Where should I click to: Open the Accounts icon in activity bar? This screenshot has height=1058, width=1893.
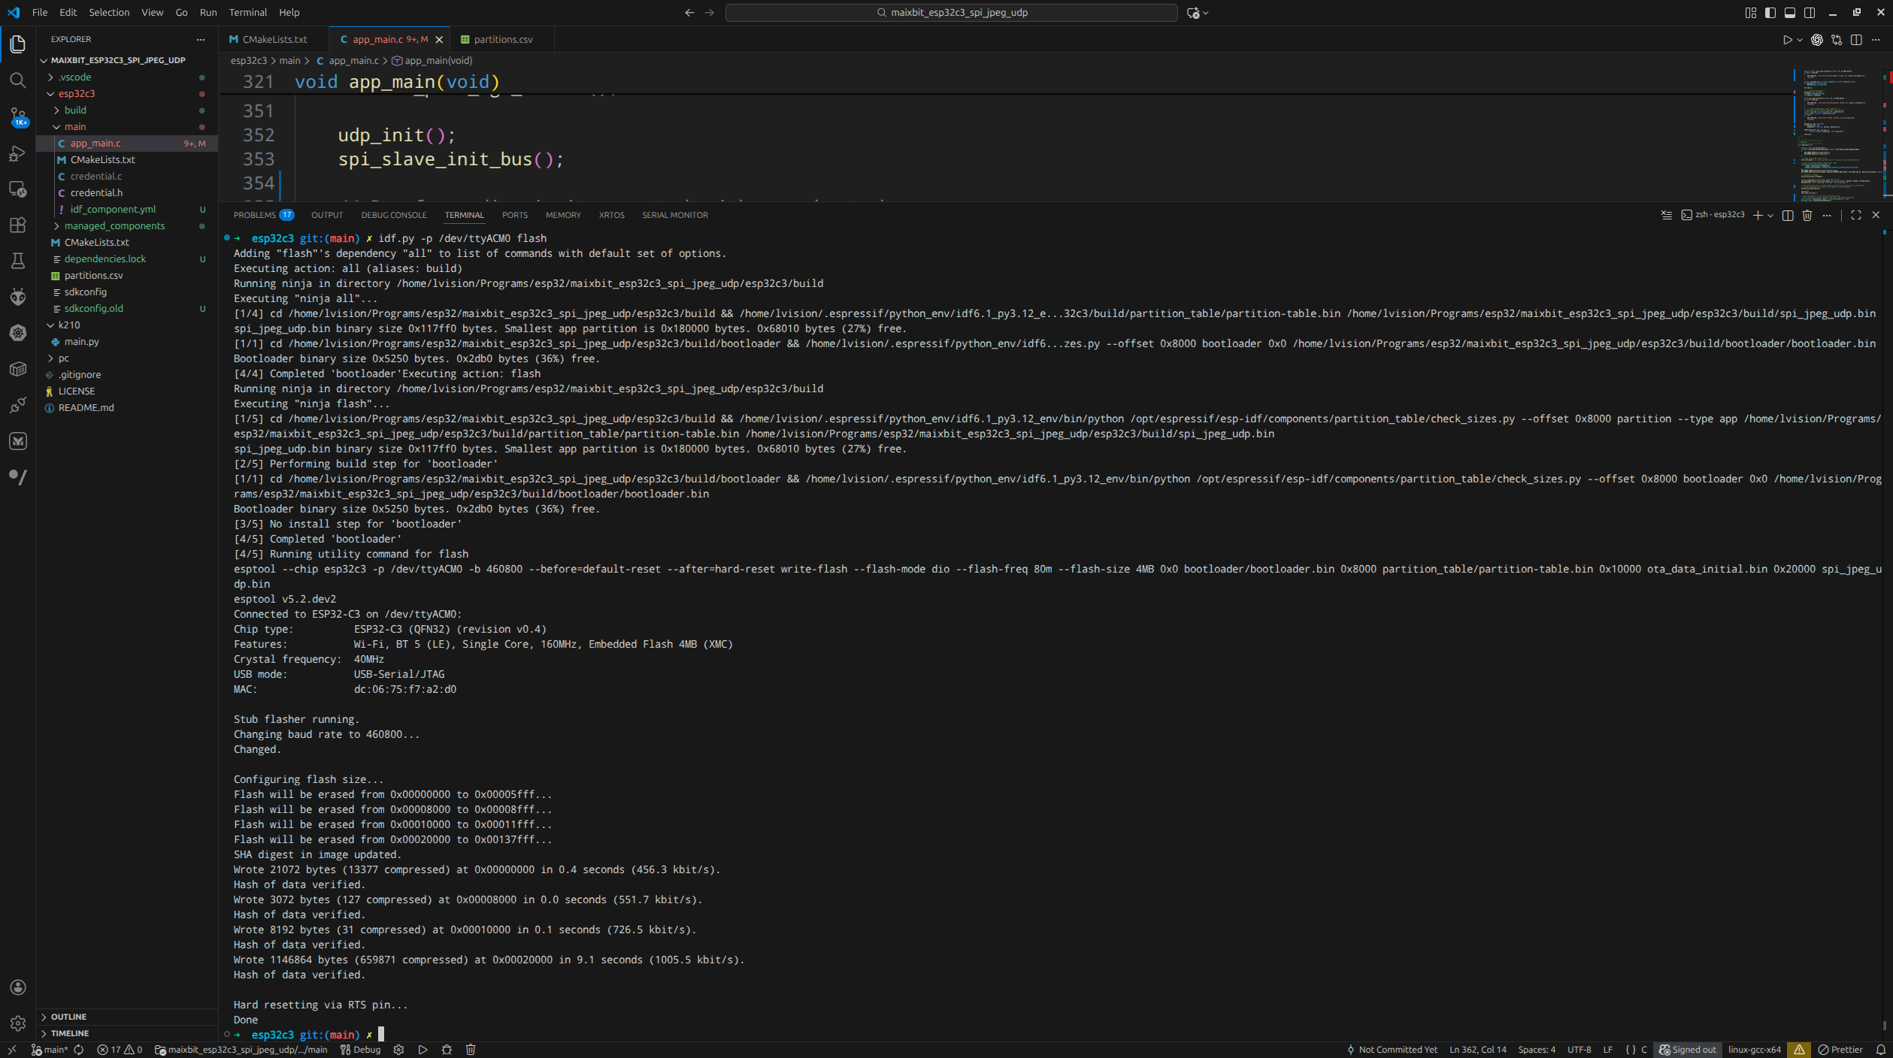(x=17, y=987)
